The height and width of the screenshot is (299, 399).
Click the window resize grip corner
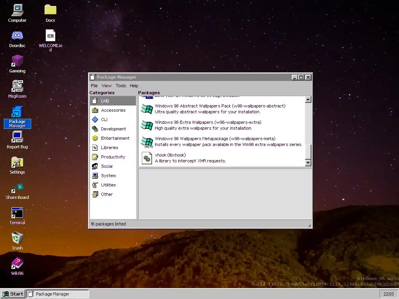309,225
